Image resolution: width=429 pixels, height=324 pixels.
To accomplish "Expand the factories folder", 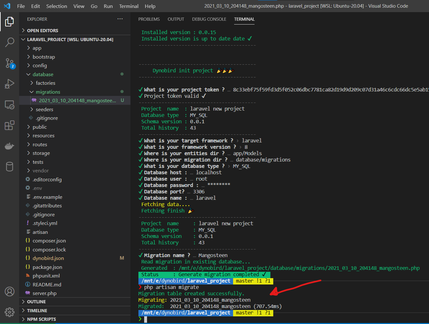I will coord(75,83).
